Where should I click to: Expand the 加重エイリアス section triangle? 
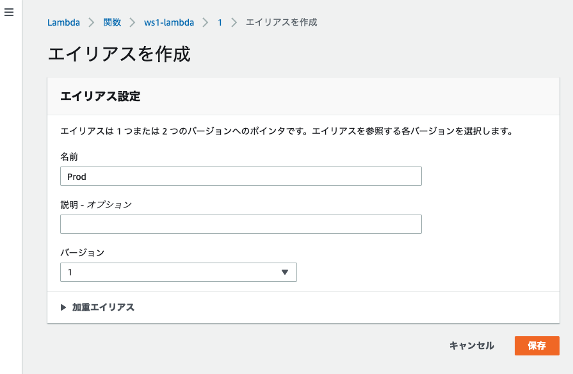[x=63, y=307]
